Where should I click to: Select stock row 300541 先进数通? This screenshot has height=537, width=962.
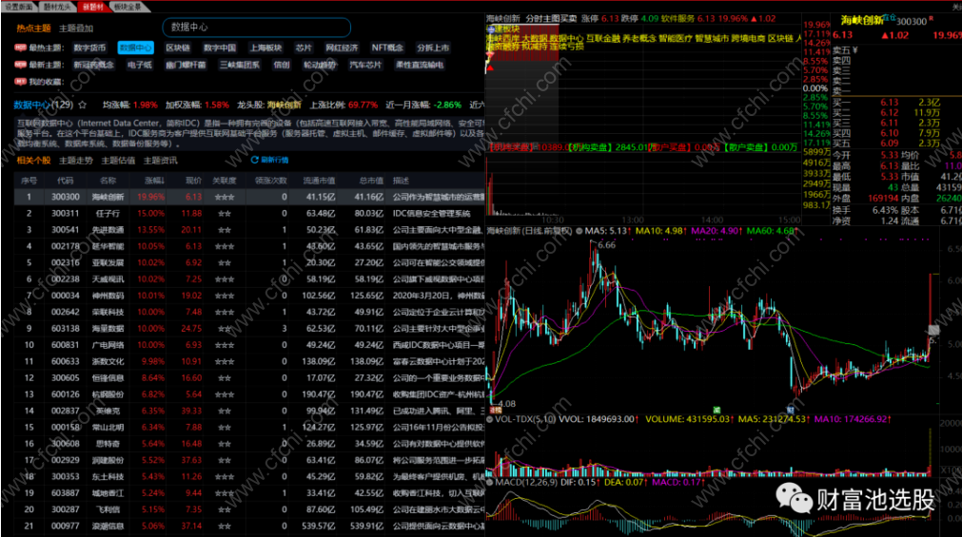249,230
